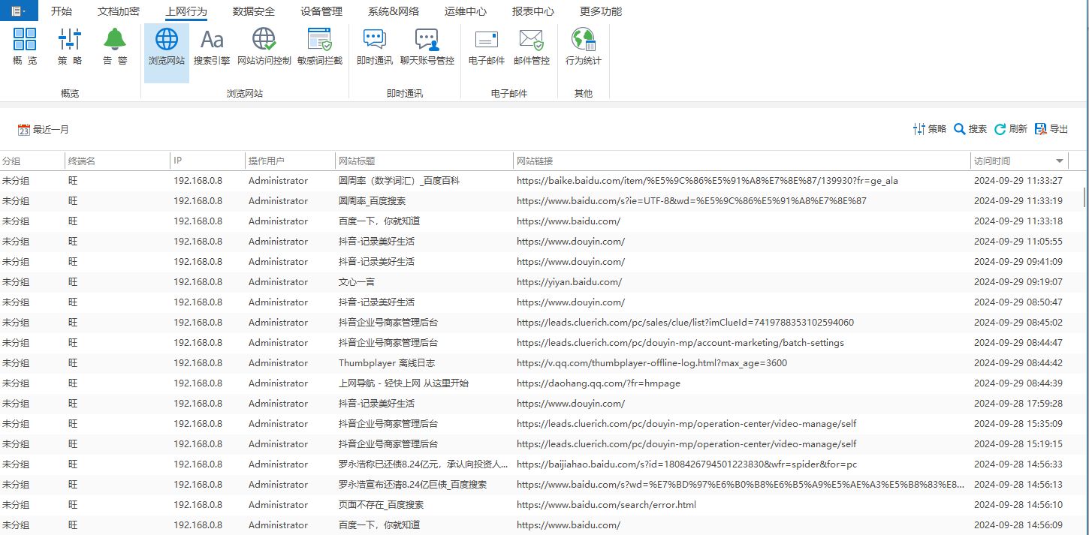
Task: Click the 刷新 refresh button
Action: (x=1011, y=129)
